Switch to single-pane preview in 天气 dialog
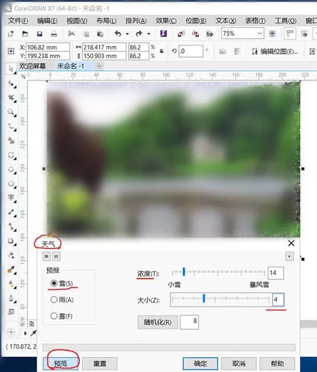This screenshot has width=317, height=372. (x=56, y=256)
